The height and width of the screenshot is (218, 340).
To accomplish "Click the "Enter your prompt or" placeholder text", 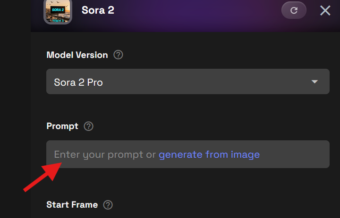I will click(x=105, y=154).
